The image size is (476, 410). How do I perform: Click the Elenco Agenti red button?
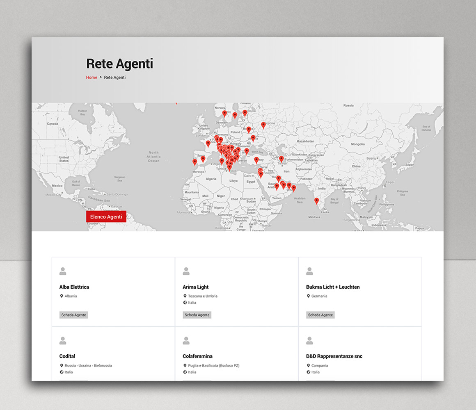106,216
